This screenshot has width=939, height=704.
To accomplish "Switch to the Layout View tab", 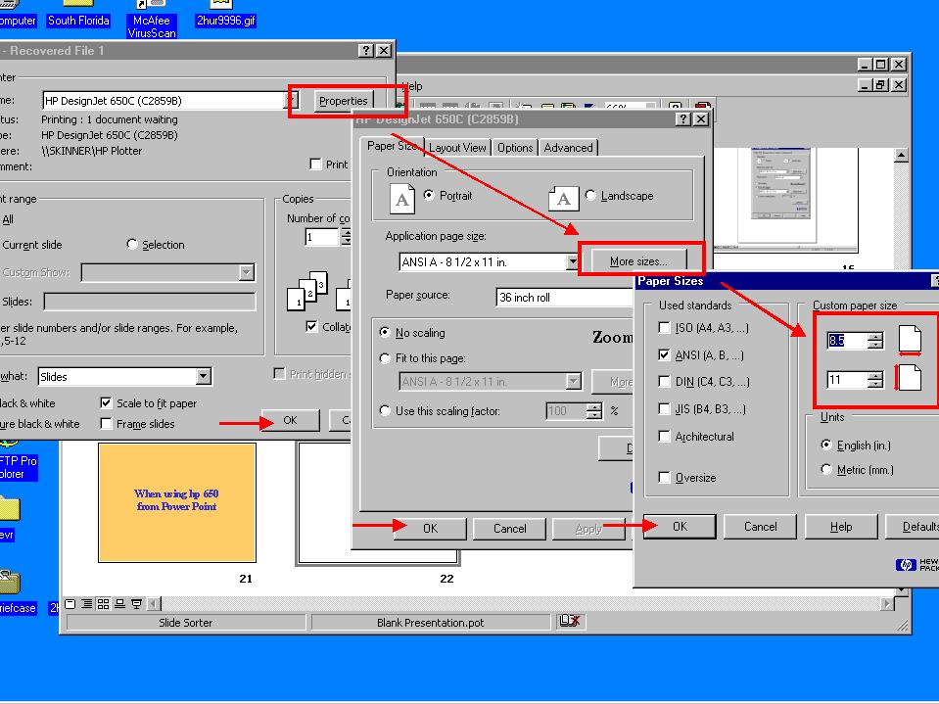I will pyautogui.click(x=457, y=148).
